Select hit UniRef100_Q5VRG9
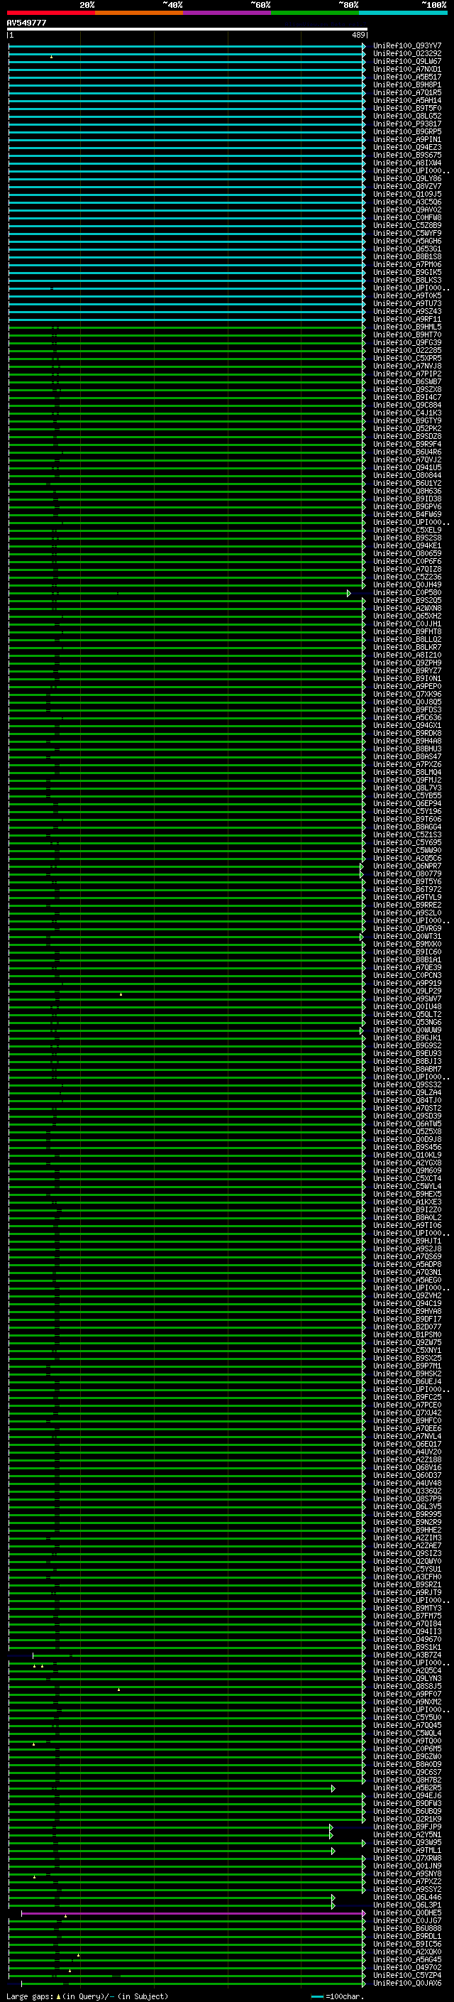This screenshot has width=454, height=2002. click(x=406, y=929)
